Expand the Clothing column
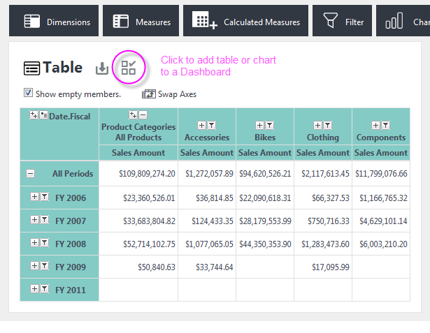430x333 pixels. click(x=317, y=126)
